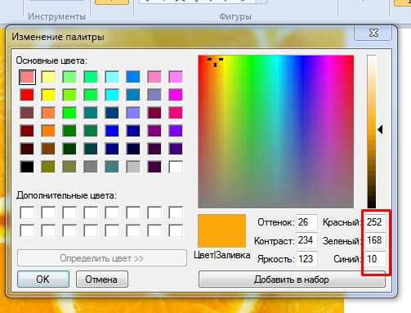
Task: Click the Красный value field showing 252
Action: click(375, 222)
